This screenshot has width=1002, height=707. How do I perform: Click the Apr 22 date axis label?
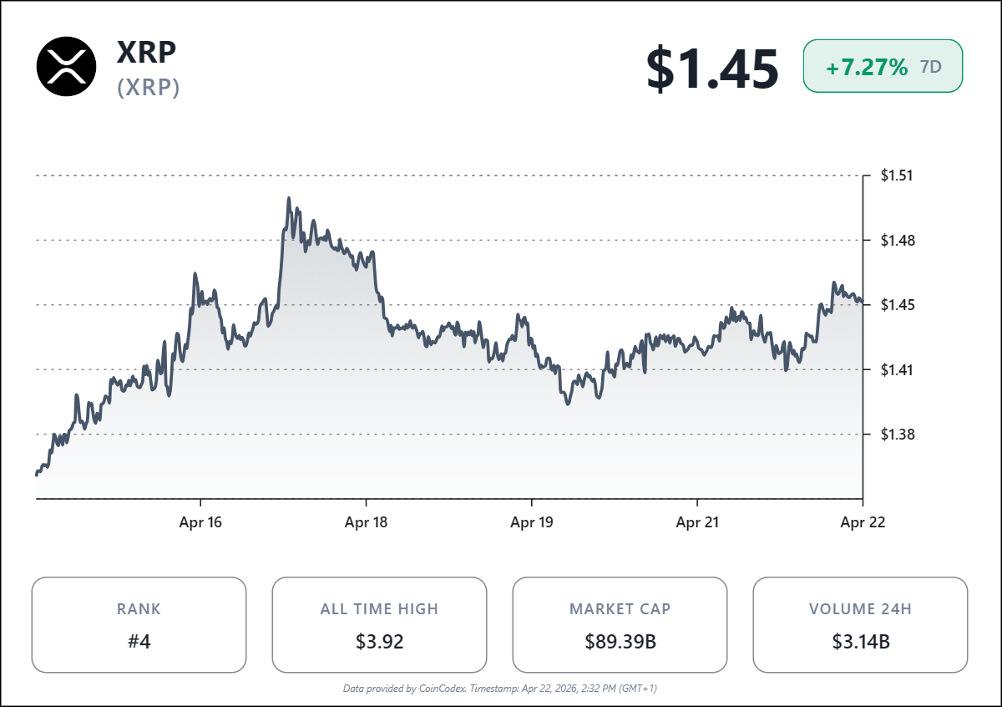point(863,523)
